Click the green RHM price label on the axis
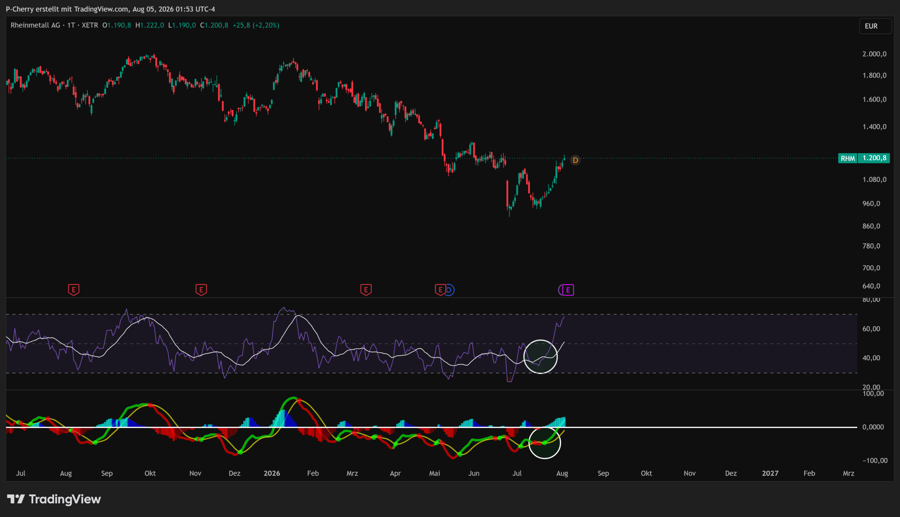Image resolution: width=900 pixels, height=517 pixels. point(864,158)
